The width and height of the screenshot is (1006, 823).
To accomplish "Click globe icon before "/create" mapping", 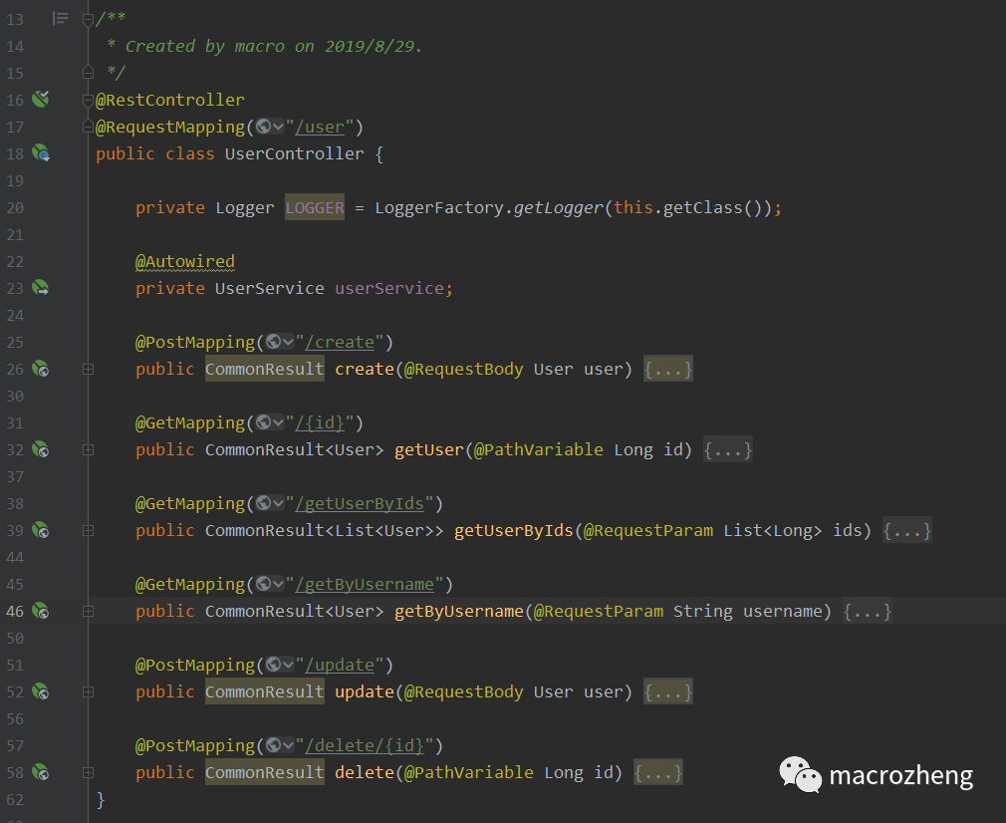I will click(273, 342).
